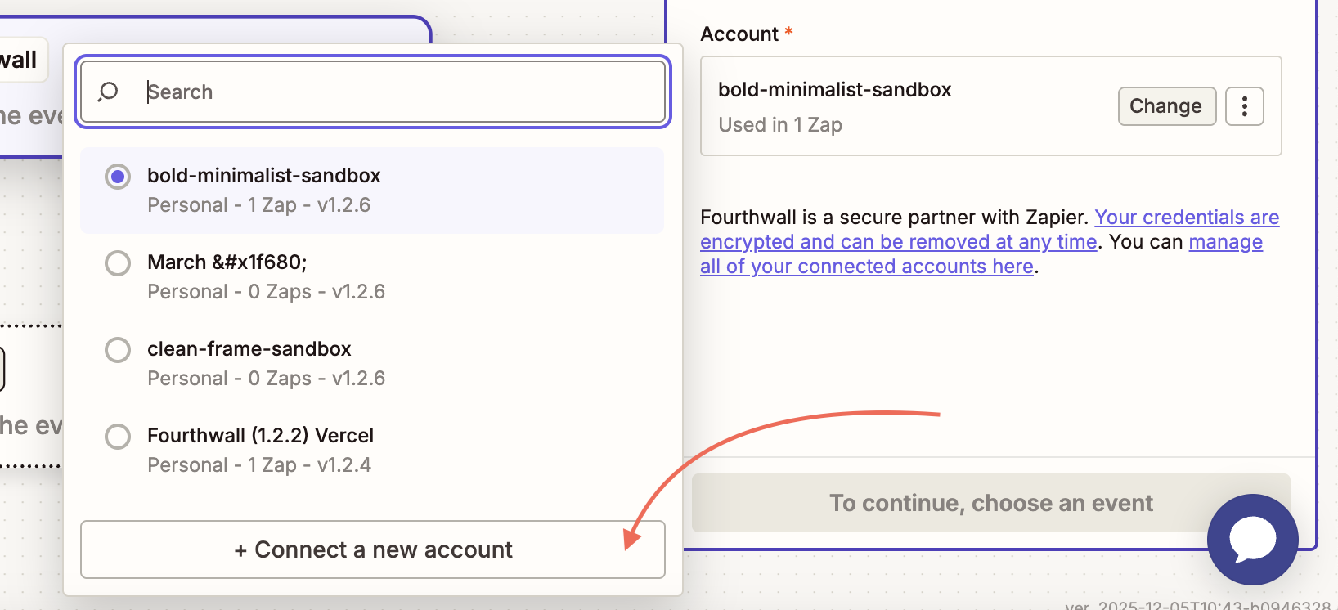Screen dimensions: 1338x610
Task: Select Fourthwall (1.2.2) Vercel radio button
Action: 118,437
